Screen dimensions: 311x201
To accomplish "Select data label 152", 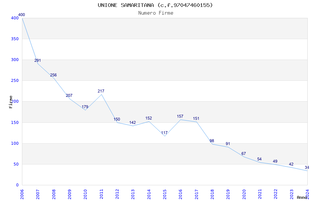I will 149,118.
